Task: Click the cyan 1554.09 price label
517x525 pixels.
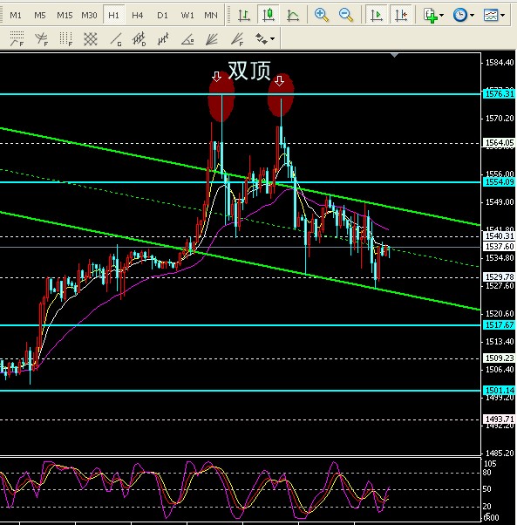Action: 499,181
